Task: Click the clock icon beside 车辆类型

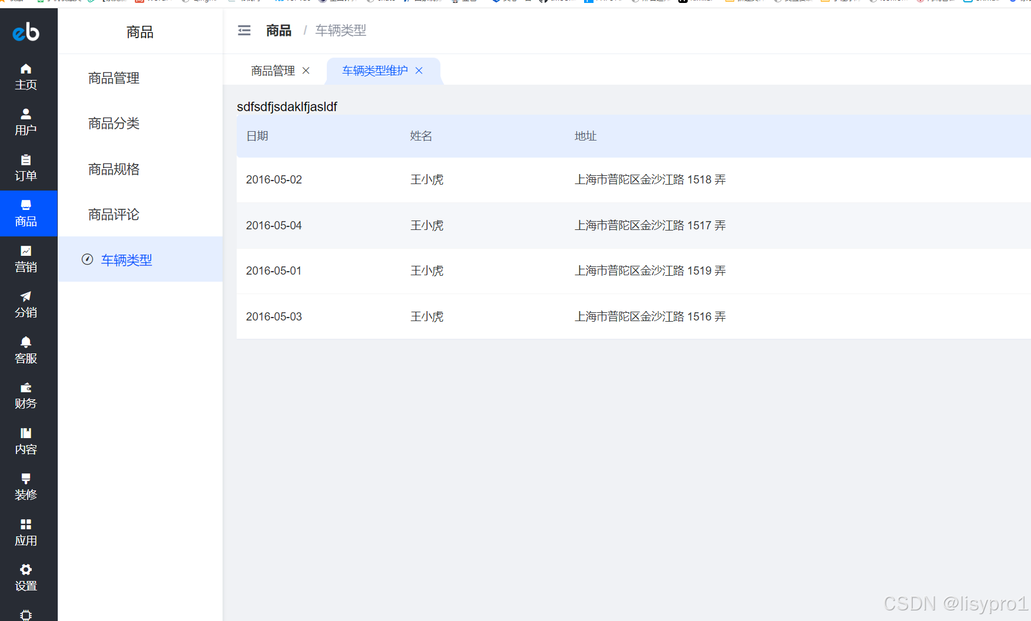Action: click(87, 259)
